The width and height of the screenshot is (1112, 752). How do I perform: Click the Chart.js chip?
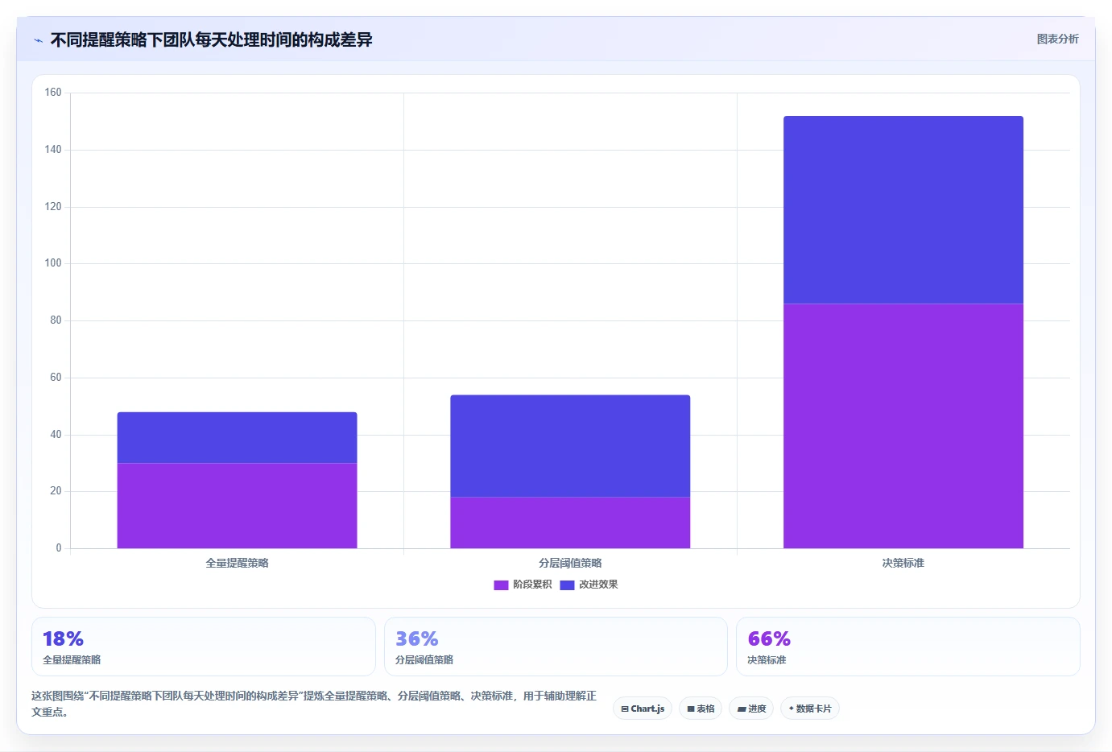click(x=643, y=709)
